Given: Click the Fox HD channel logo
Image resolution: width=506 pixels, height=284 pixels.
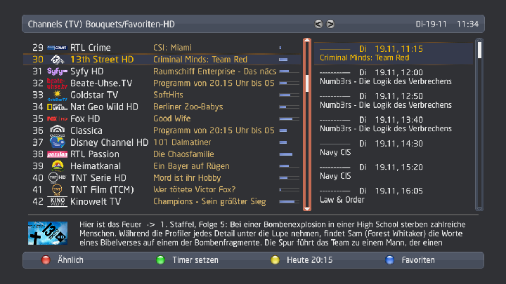Looking at the screenshot, I should 57,119.
